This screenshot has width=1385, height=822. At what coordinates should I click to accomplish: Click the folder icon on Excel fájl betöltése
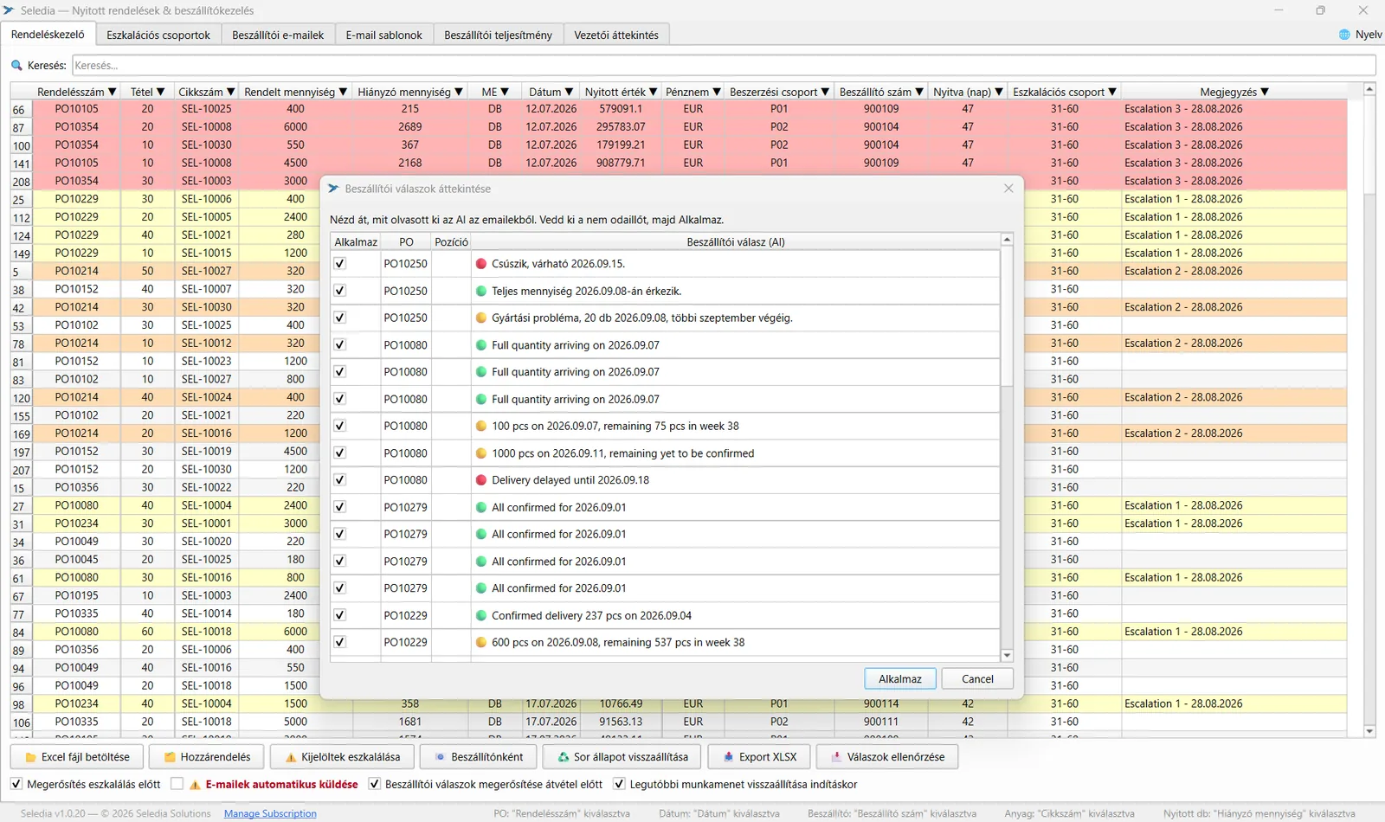tap(31, 757)
